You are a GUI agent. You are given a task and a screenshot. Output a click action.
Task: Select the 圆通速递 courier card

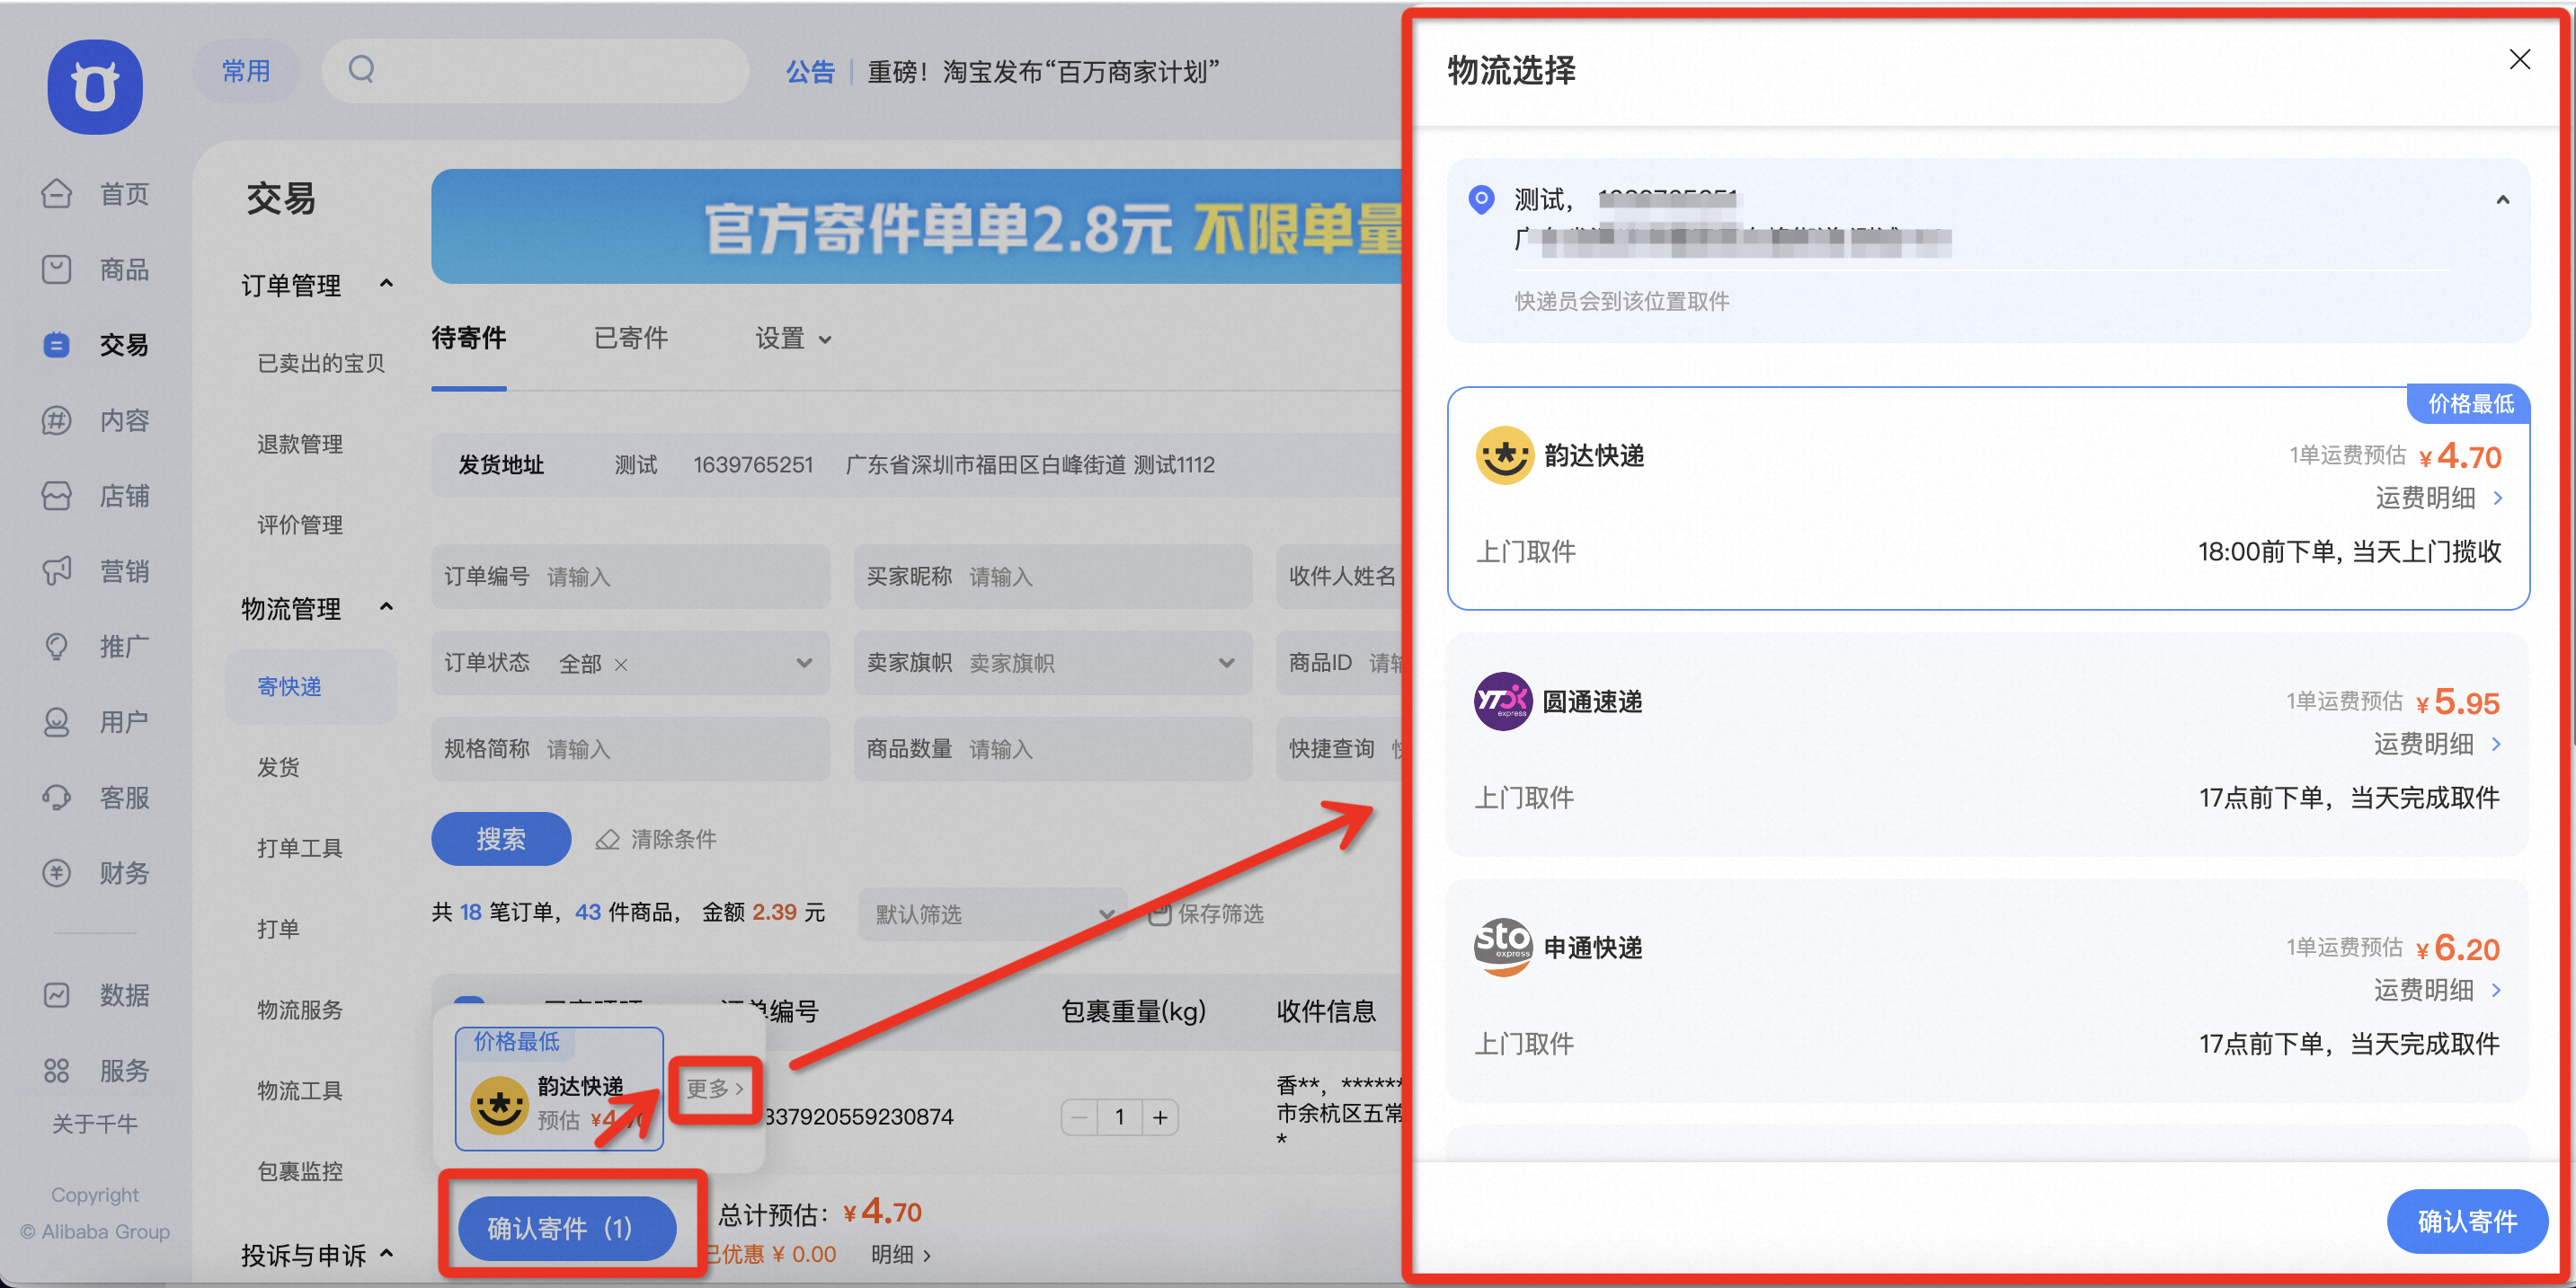point(1987,745)
